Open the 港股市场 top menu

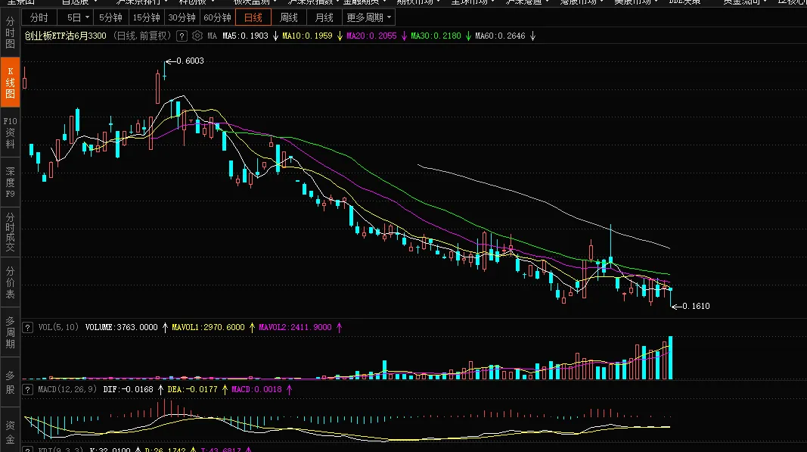pos(582,2)
